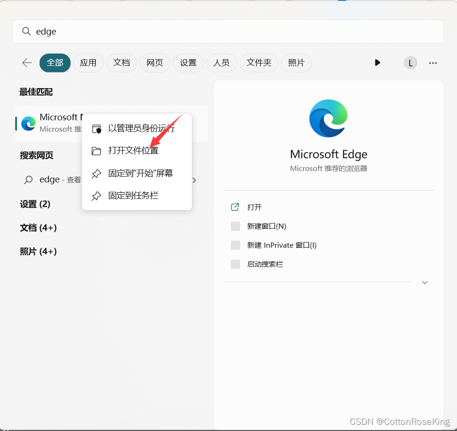This screenshot has width=457, height=431.
Task: Click the Edge icon in best match
Action: 28,123
